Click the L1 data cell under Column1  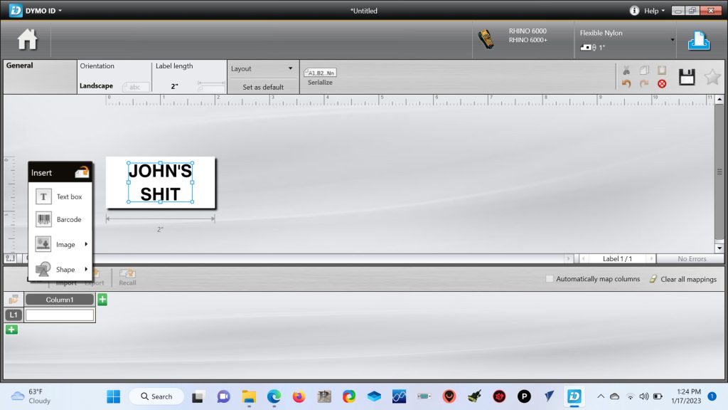tap(60, 315)
